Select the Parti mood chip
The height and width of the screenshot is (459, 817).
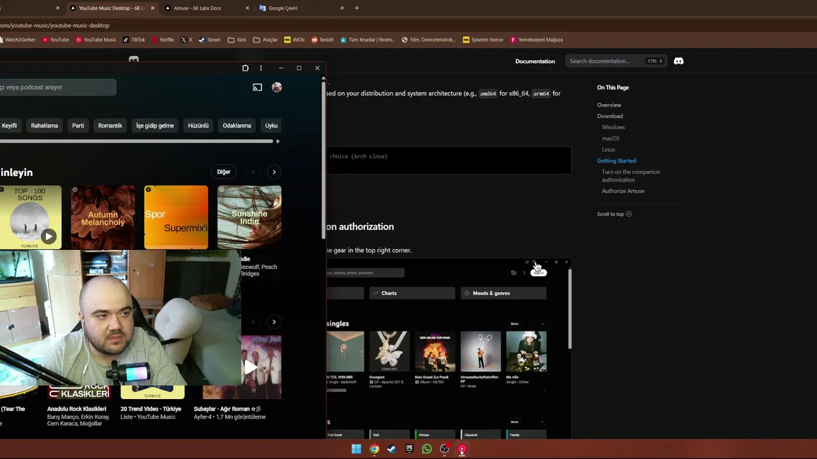78,126
